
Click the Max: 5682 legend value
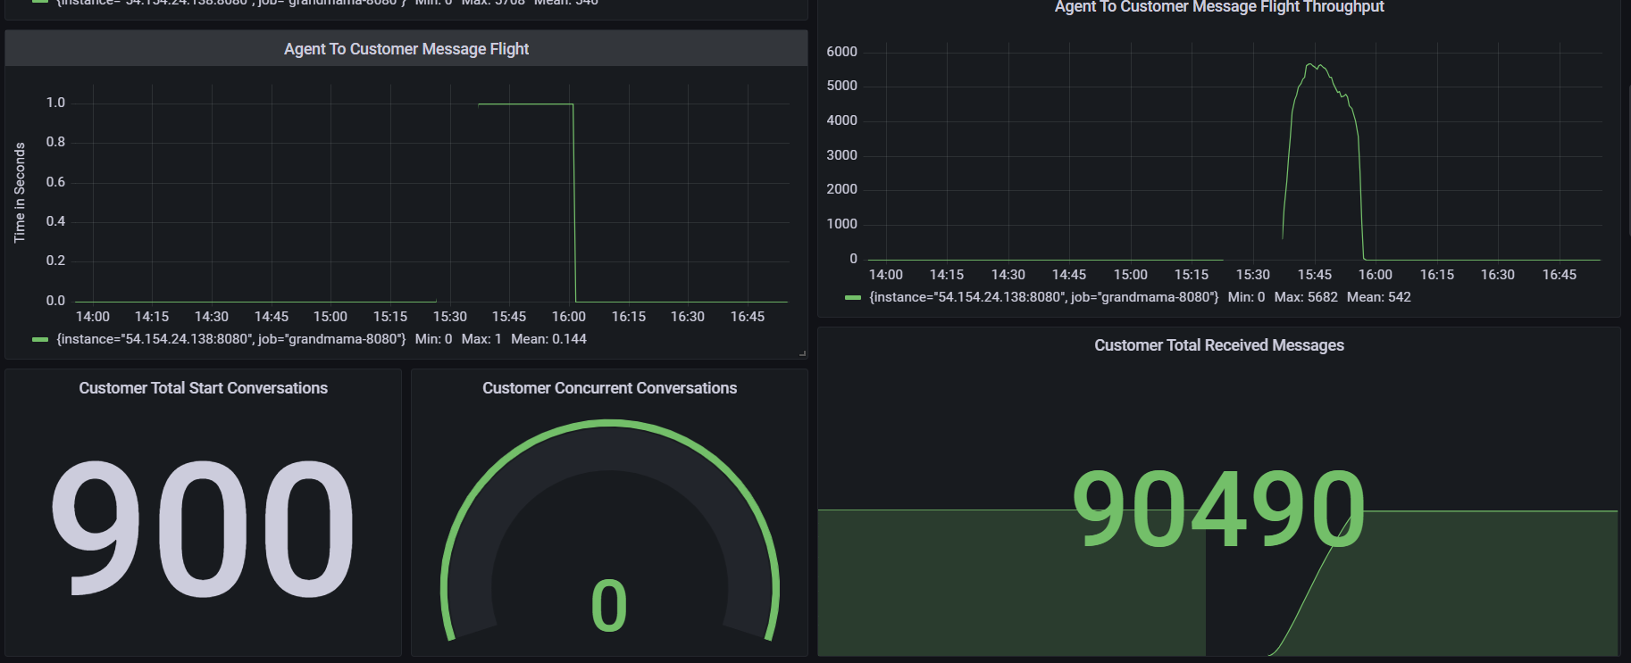1305,297
